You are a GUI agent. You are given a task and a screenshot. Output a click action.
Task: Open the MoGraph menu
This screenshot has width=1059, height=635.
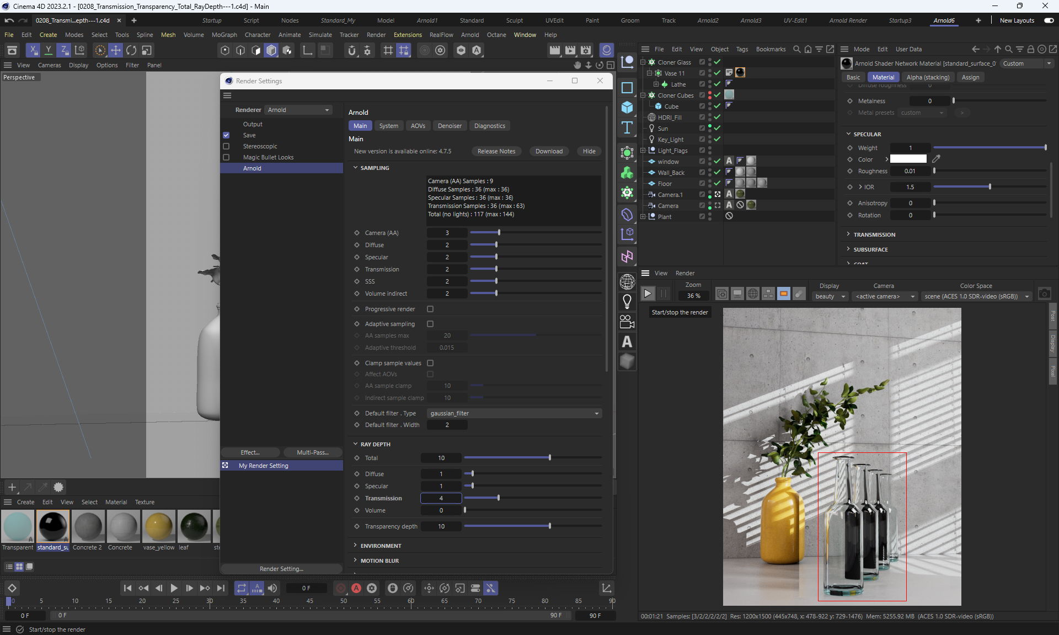(x=224, y=35)
